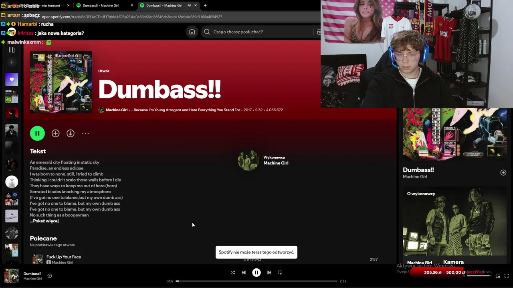The image size is (513, 288).
Task: Click album artwork in right now-playing panel
Action: coord(454,134)
